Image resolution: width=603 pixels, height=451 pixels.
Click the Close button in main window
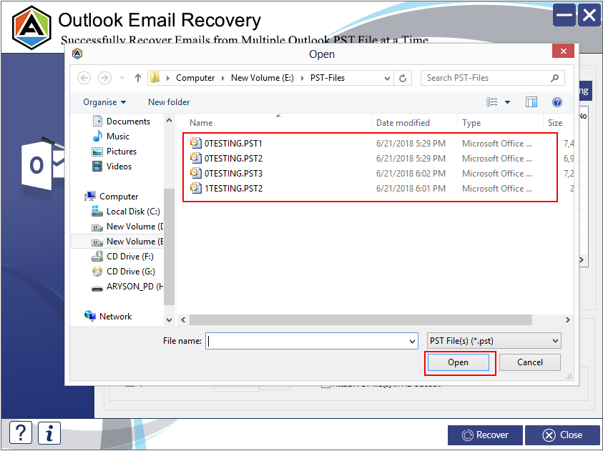(x=562, y=435)
